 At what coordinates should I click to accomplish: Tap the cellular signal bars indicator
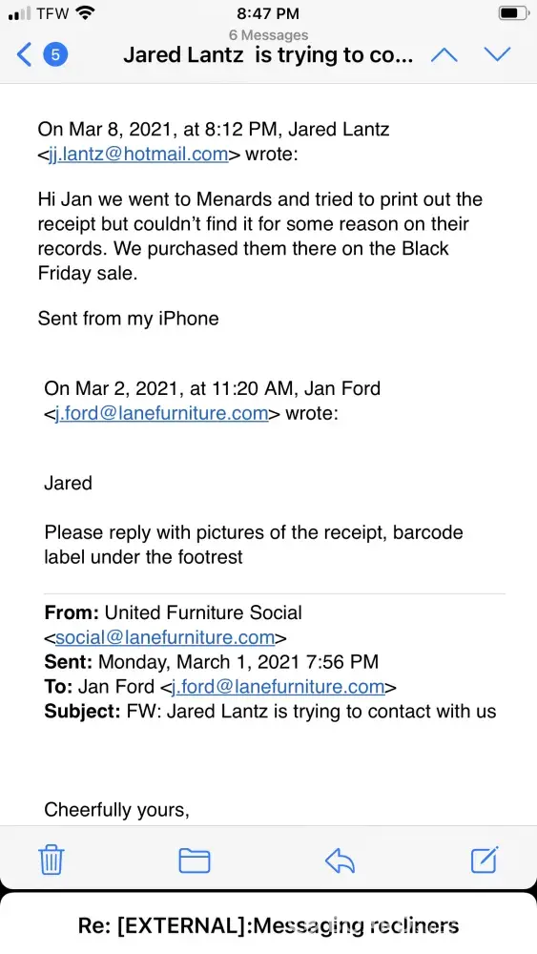(19, 13)
